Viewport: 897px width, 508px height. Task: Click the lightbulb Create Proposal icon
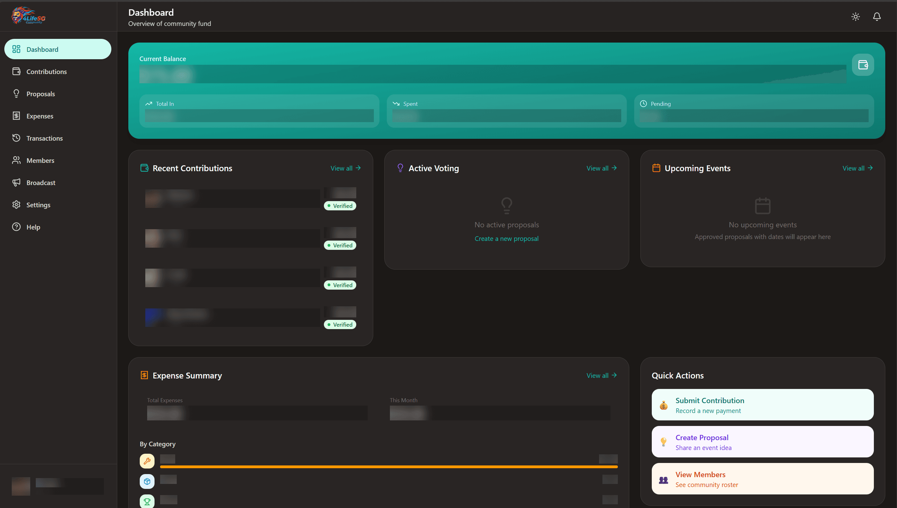[663, 442]
